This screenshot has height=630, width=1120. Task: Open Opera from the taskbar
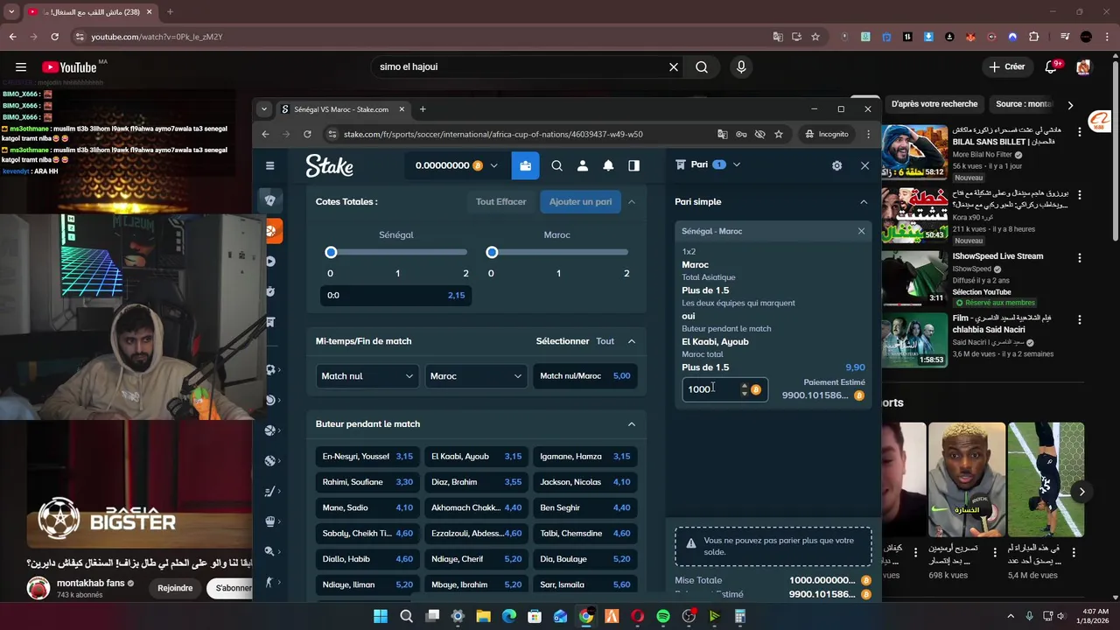[638, 617]
